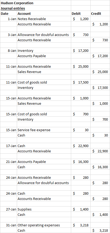Select Accounts Payable in 21-Jan row
Screen dimensions: 110x233
point(44,162)
